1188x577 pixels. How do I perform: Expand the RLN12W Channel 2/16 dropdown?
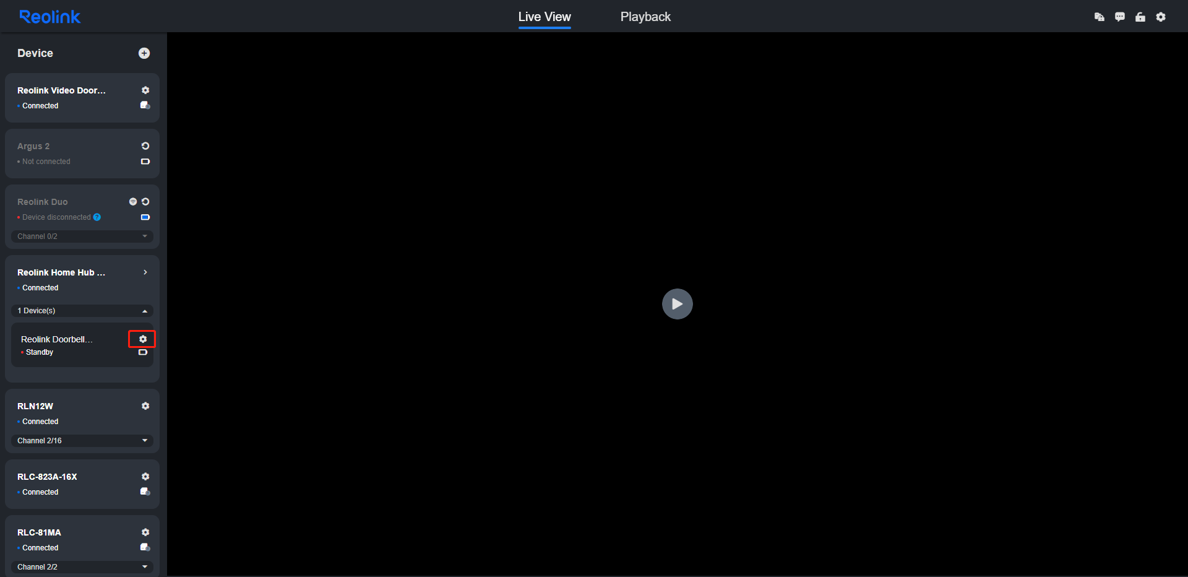(82, 441)
